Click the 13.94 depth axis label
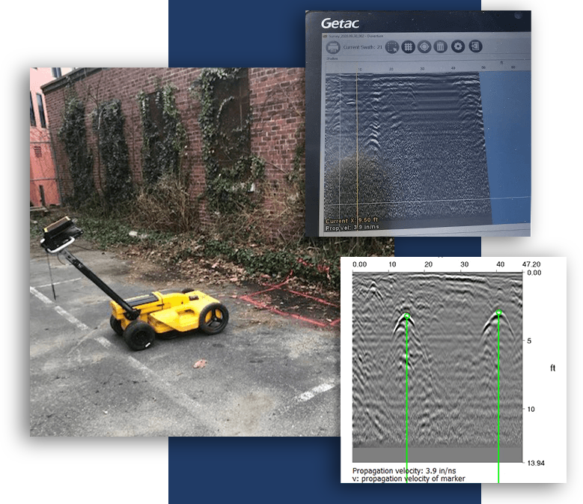The height and width of the screenshot is (504, 583). (x=536, y=463)
